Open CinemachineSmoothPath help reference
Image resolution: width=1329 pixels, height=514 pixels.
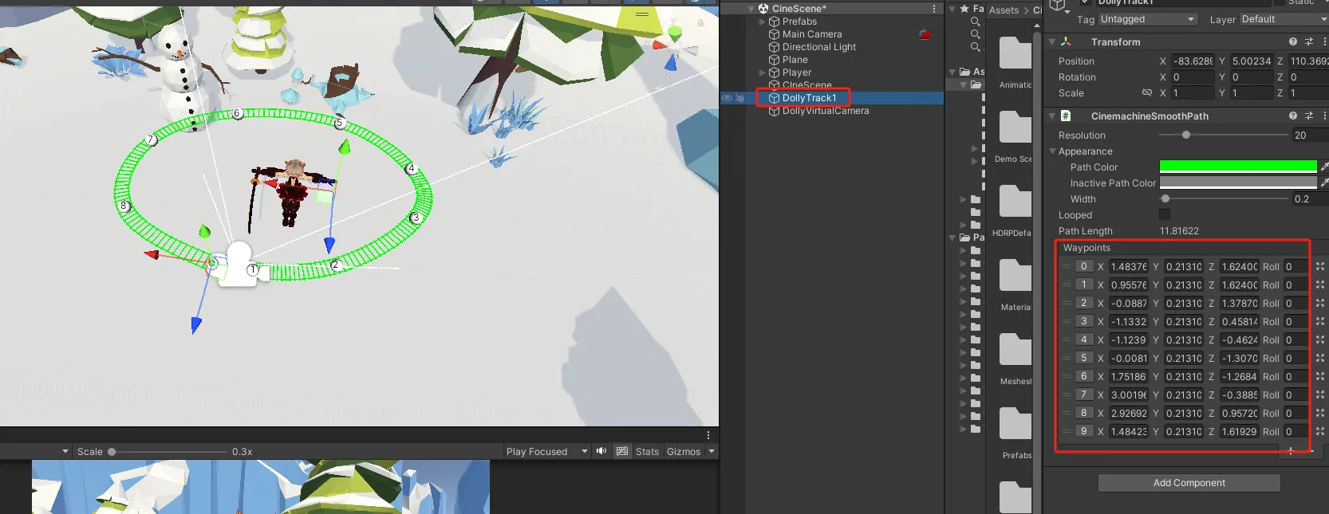[1293, 116]
